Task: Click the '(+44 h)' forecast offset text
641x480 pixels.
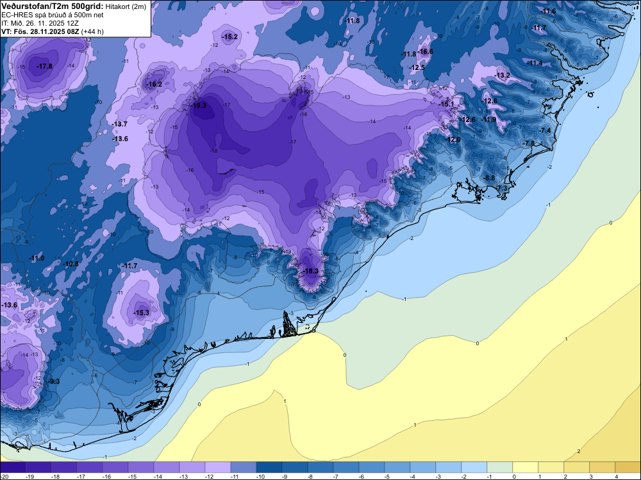Action: pos(92,31)
